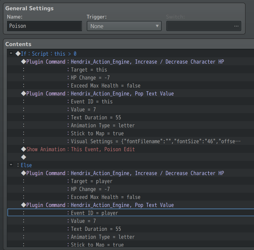Select the second Pop Text Value plugin command

click(x=130, y=205)
